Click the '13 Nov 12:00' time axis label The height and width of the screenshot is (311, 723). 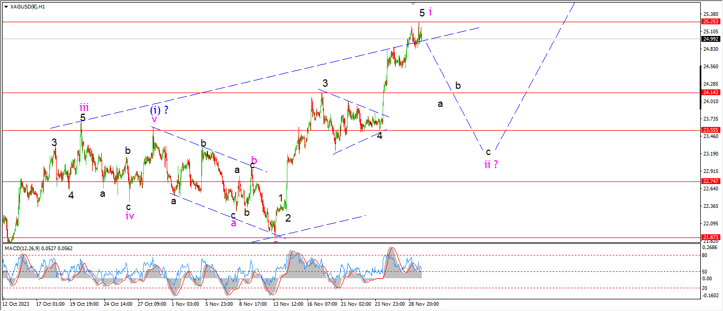(x=288, y=304)
